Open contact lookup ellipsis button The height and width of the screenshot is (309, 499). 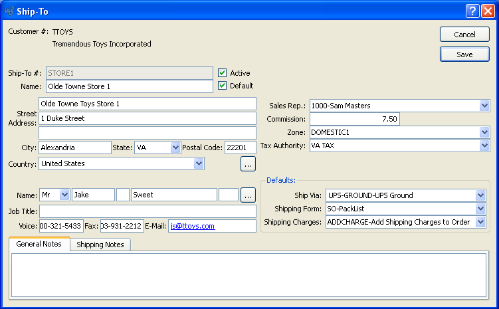coord(248,195)
